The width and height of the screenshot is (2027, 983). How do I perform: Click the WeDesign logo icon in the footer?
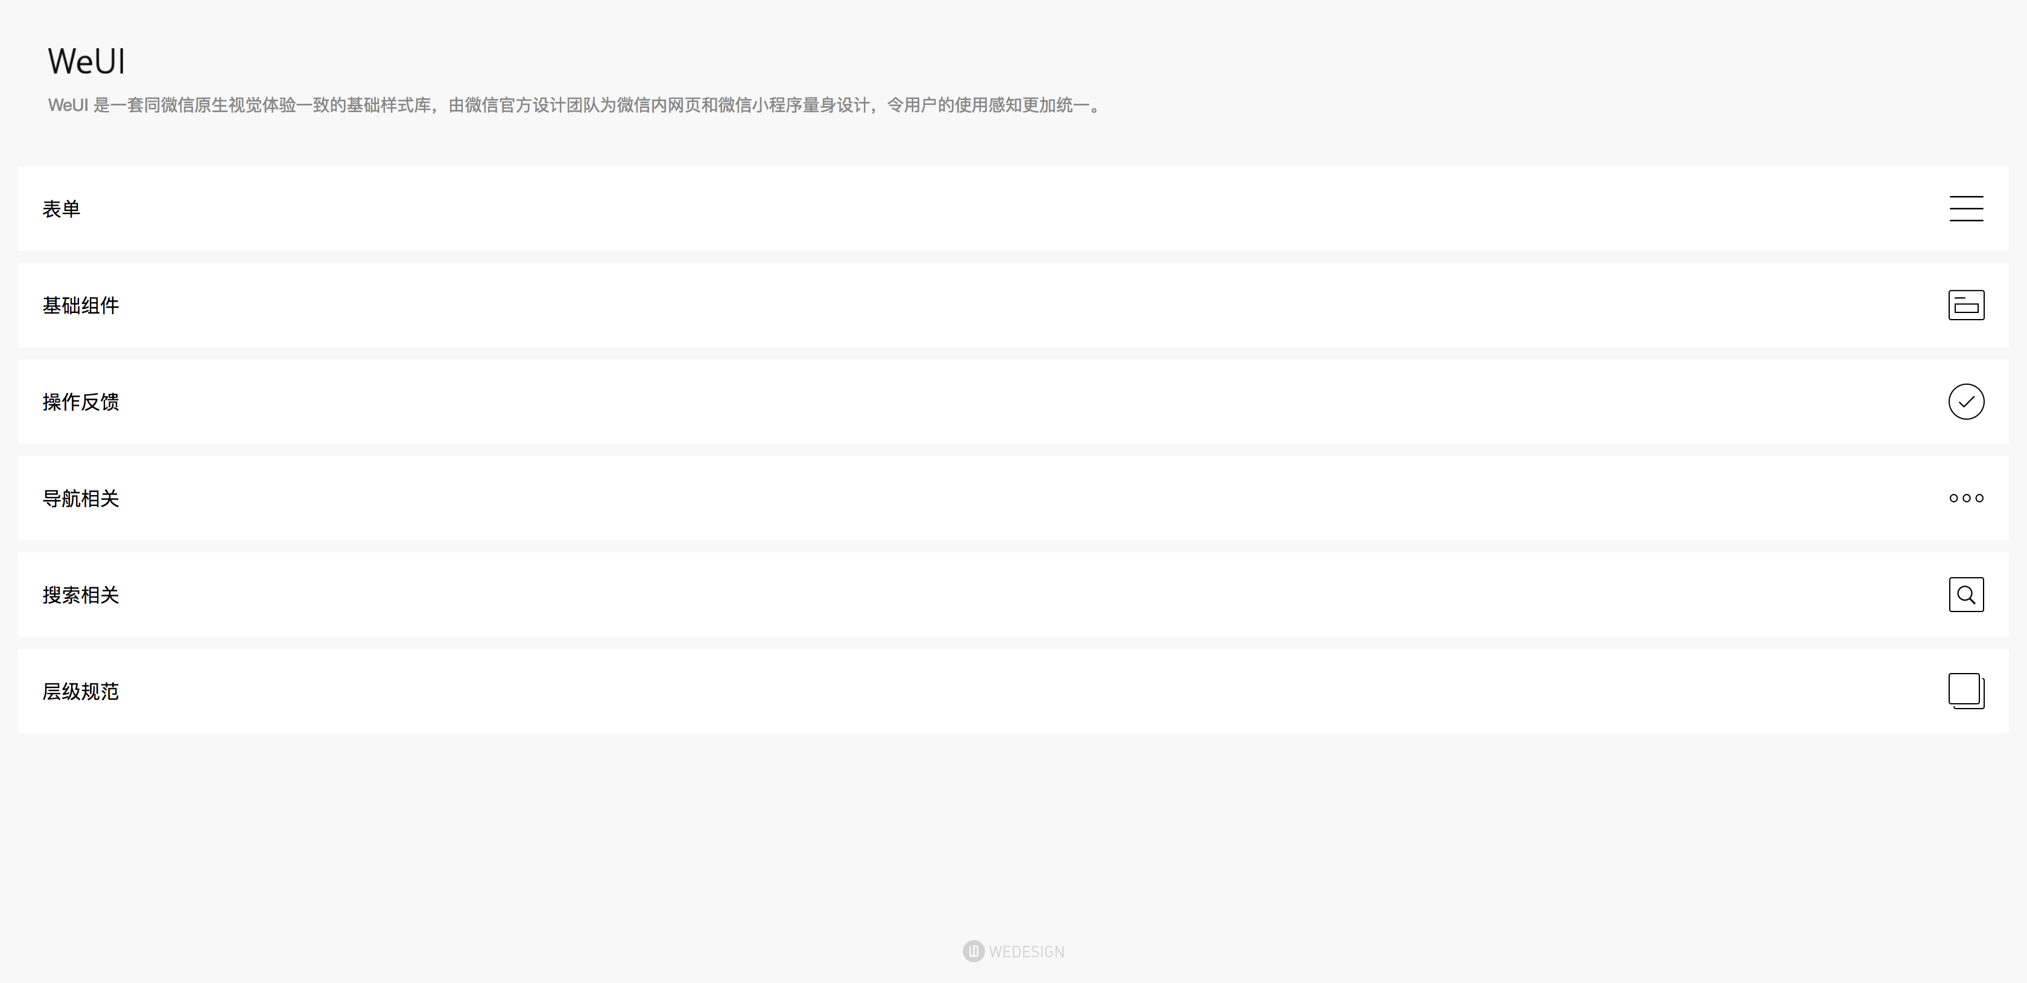click(x=973, y=952)
